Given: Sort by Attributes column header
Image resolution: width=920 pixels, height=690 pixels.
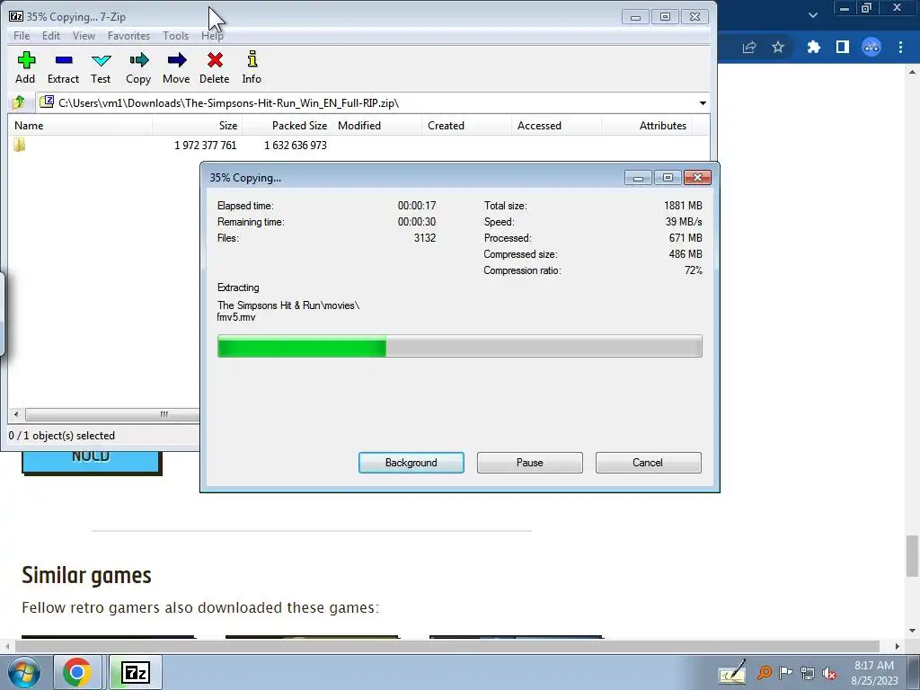Looking at the screenshot, I should 646,126.
